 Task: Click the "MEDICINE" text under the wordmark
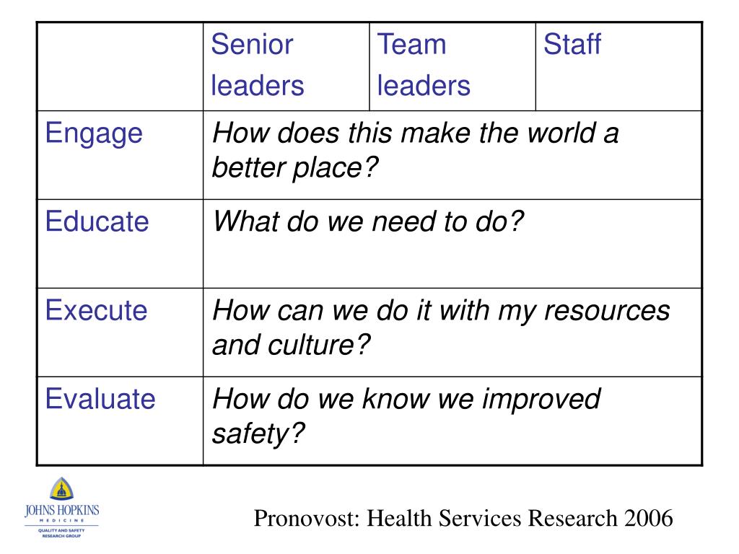(61, 521)
